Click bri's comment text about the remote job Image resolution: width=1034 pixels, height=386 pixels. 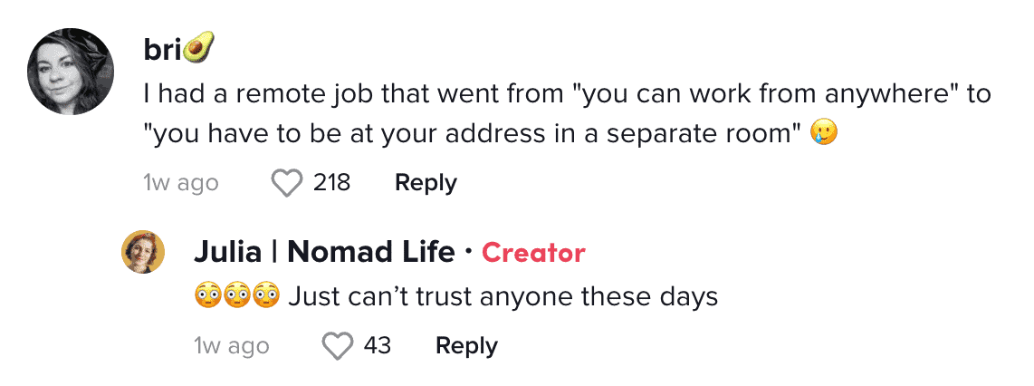567,113
